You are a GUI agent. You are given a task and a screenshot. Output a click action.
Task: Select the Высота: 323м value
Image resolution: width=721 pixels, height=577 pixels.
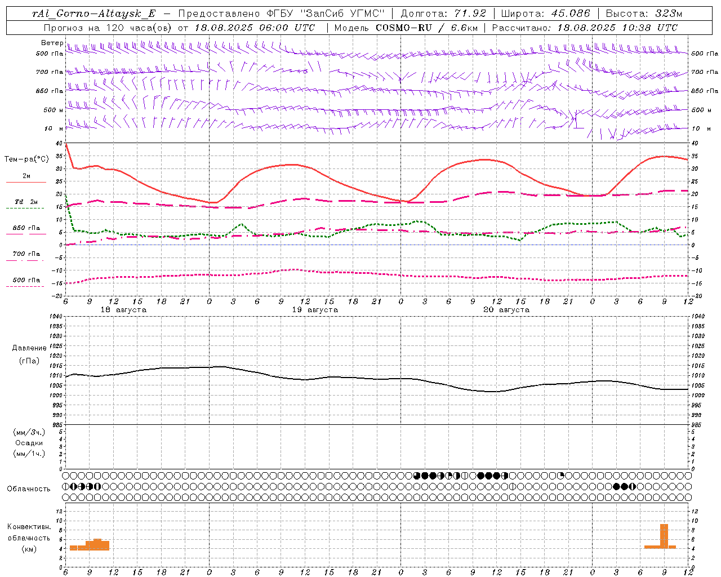(644, 14)
